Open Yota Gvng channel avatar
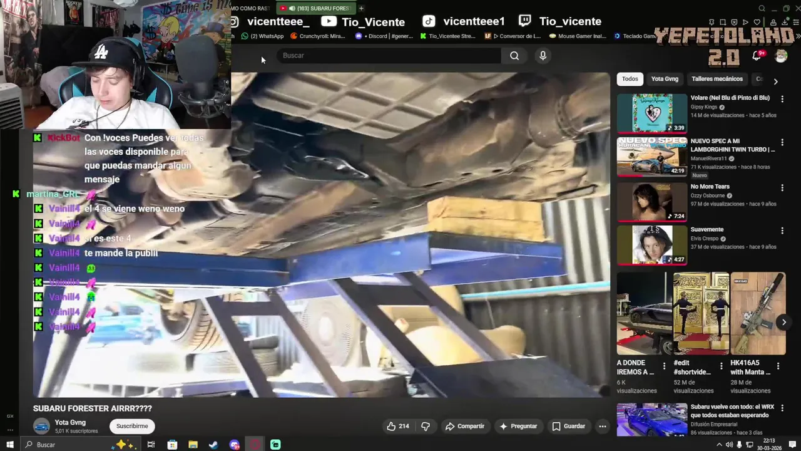This screenshot has width=801, height=451. pyautogui.click(x=41, y=426)
